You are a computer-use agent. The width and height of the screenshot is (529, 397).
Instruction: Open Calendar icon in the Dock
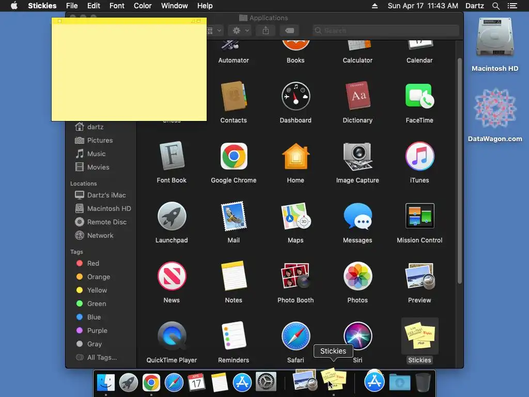click(x=196, y=383)
